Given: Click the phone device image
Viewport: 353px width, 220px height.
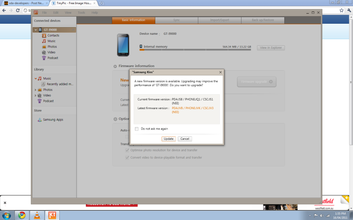Looking at the screenshot, I should click(123, 45).
